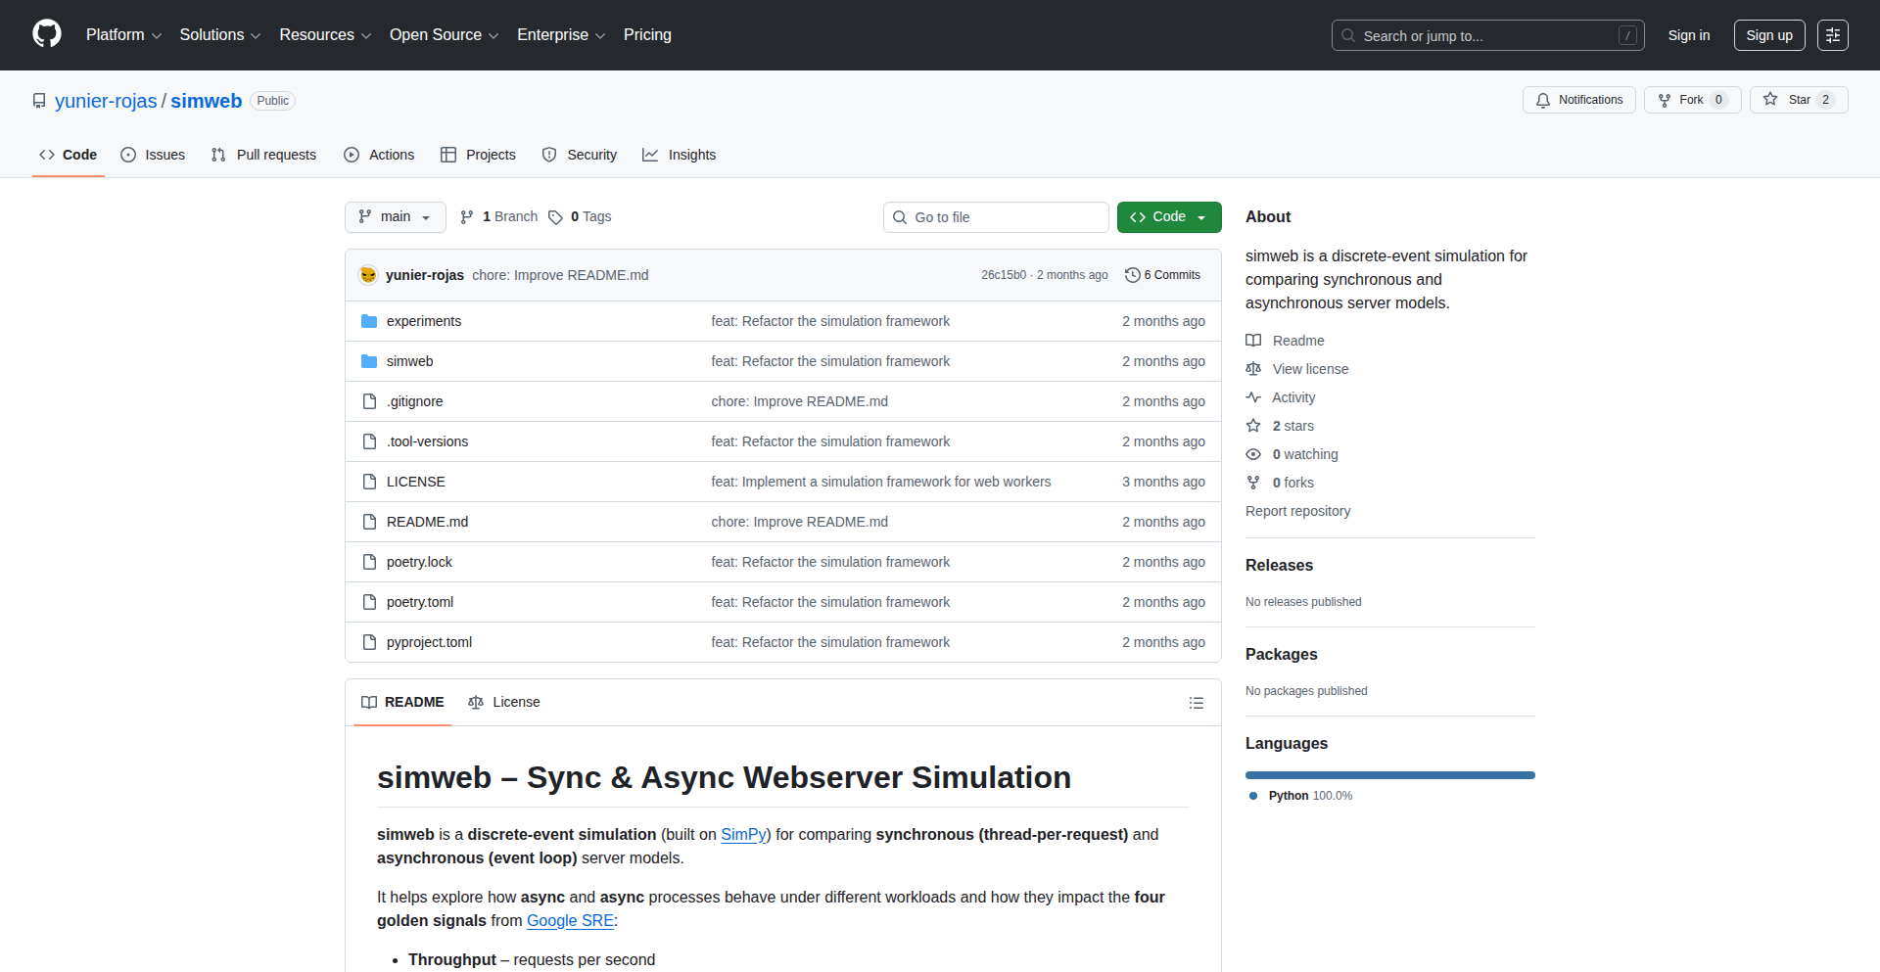Open the experiments folder icon
The image size is (1880, 972).
coord(369,321)
